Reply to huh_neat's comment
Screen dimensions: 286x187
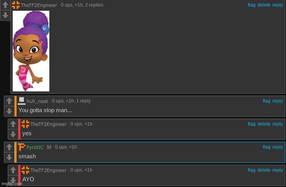(x=278, y=101)
